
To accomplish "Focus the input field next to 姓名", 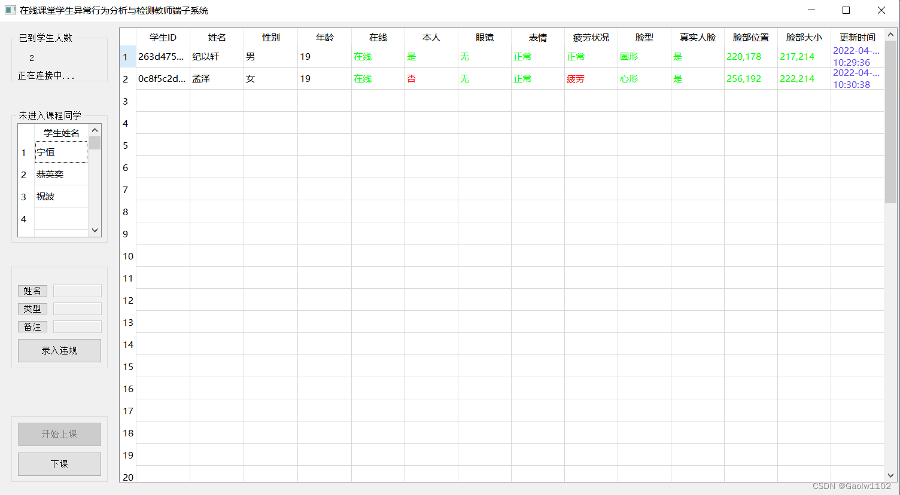I will pos(77,291).
